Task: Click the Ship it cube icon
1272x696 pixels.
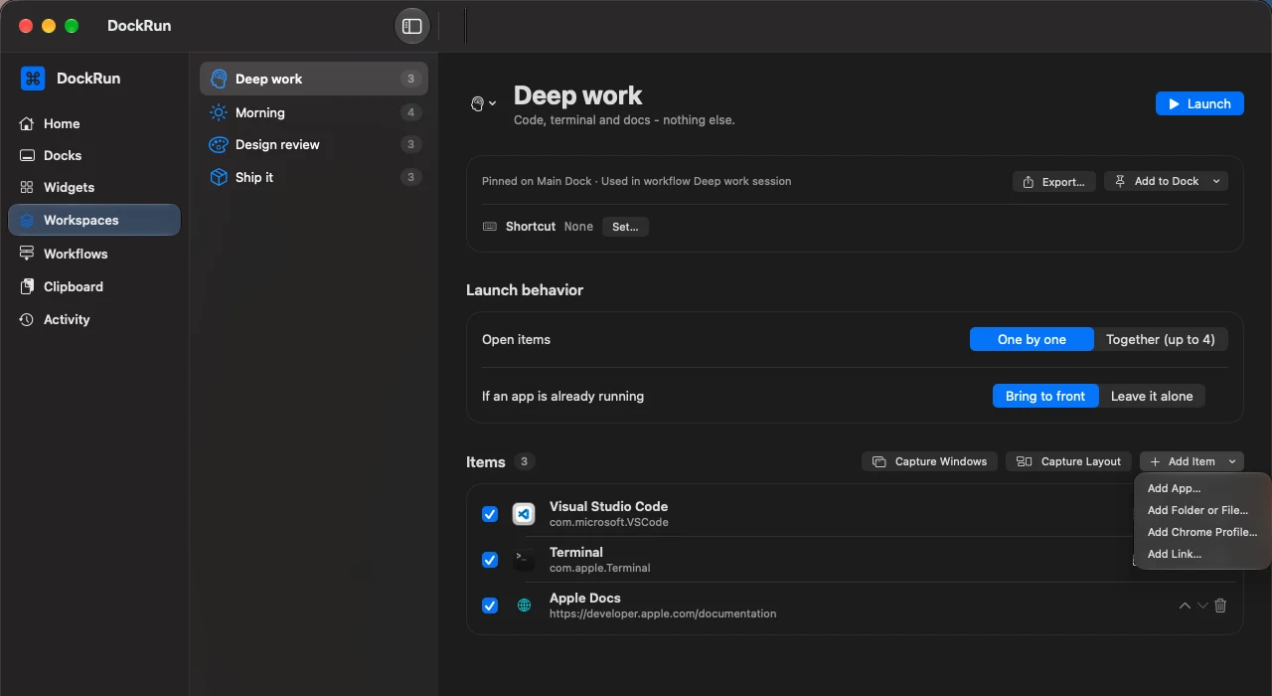Action: [x=219, y=177]
